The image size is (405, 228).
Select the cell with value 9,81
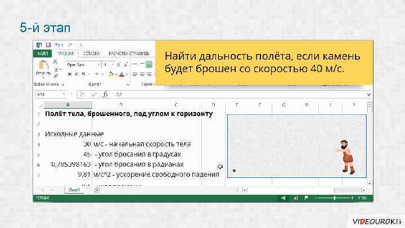[x=68, y=174]
